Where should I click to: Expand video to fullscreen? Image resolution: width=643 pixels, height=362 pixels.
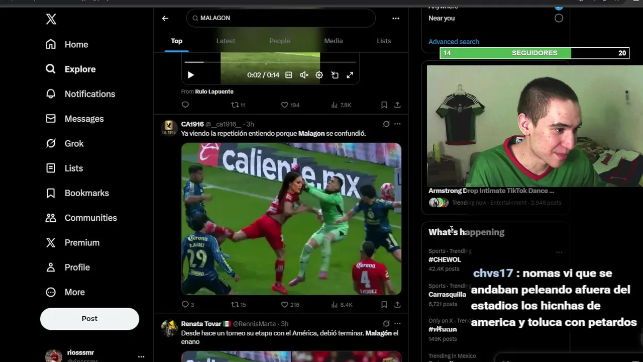click(x=350, y=75)
